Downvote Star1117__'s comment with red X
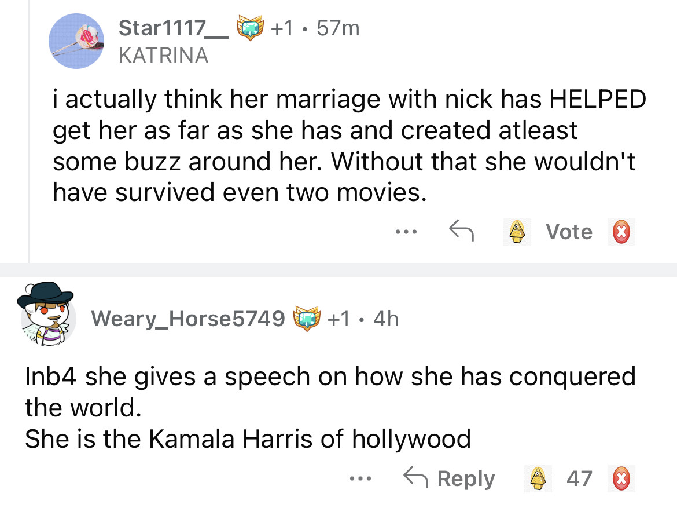 (621, 232)
